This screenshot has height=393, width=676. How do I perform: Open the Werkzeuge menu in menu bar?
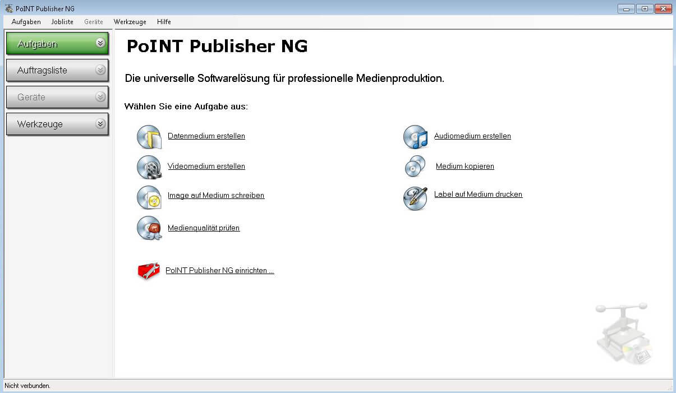tap(130, 22)
